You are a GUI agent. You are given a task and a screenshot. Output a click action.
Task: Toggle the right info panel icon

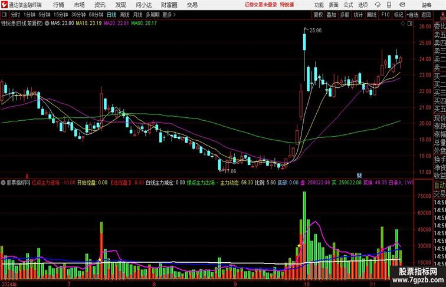click(410, 24)
